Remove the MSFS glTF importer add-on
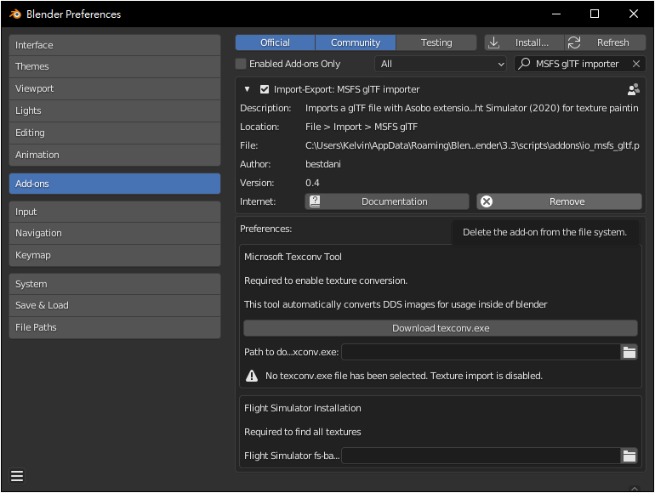This screenshot has width=655, height=493. [559, 201]
